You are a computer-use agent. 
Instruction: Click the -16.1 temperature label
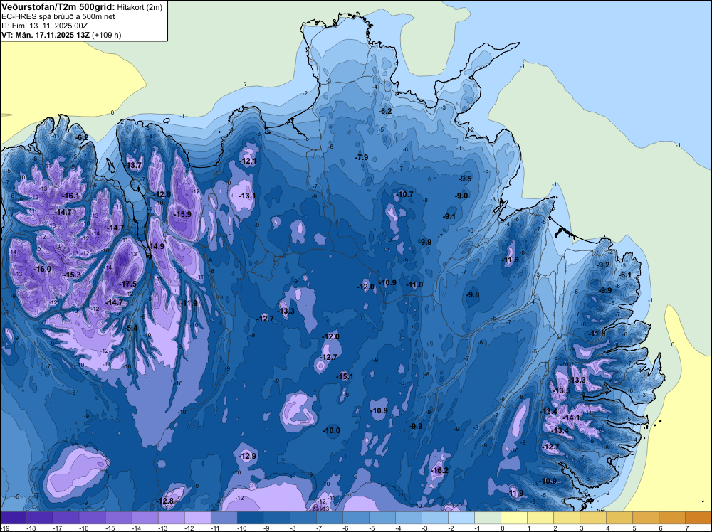click(x=70, y=196)
